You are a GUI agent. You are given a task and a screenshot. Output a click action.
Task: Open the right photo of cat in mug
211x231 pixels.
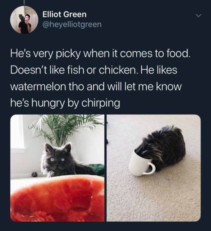point(154,168)
